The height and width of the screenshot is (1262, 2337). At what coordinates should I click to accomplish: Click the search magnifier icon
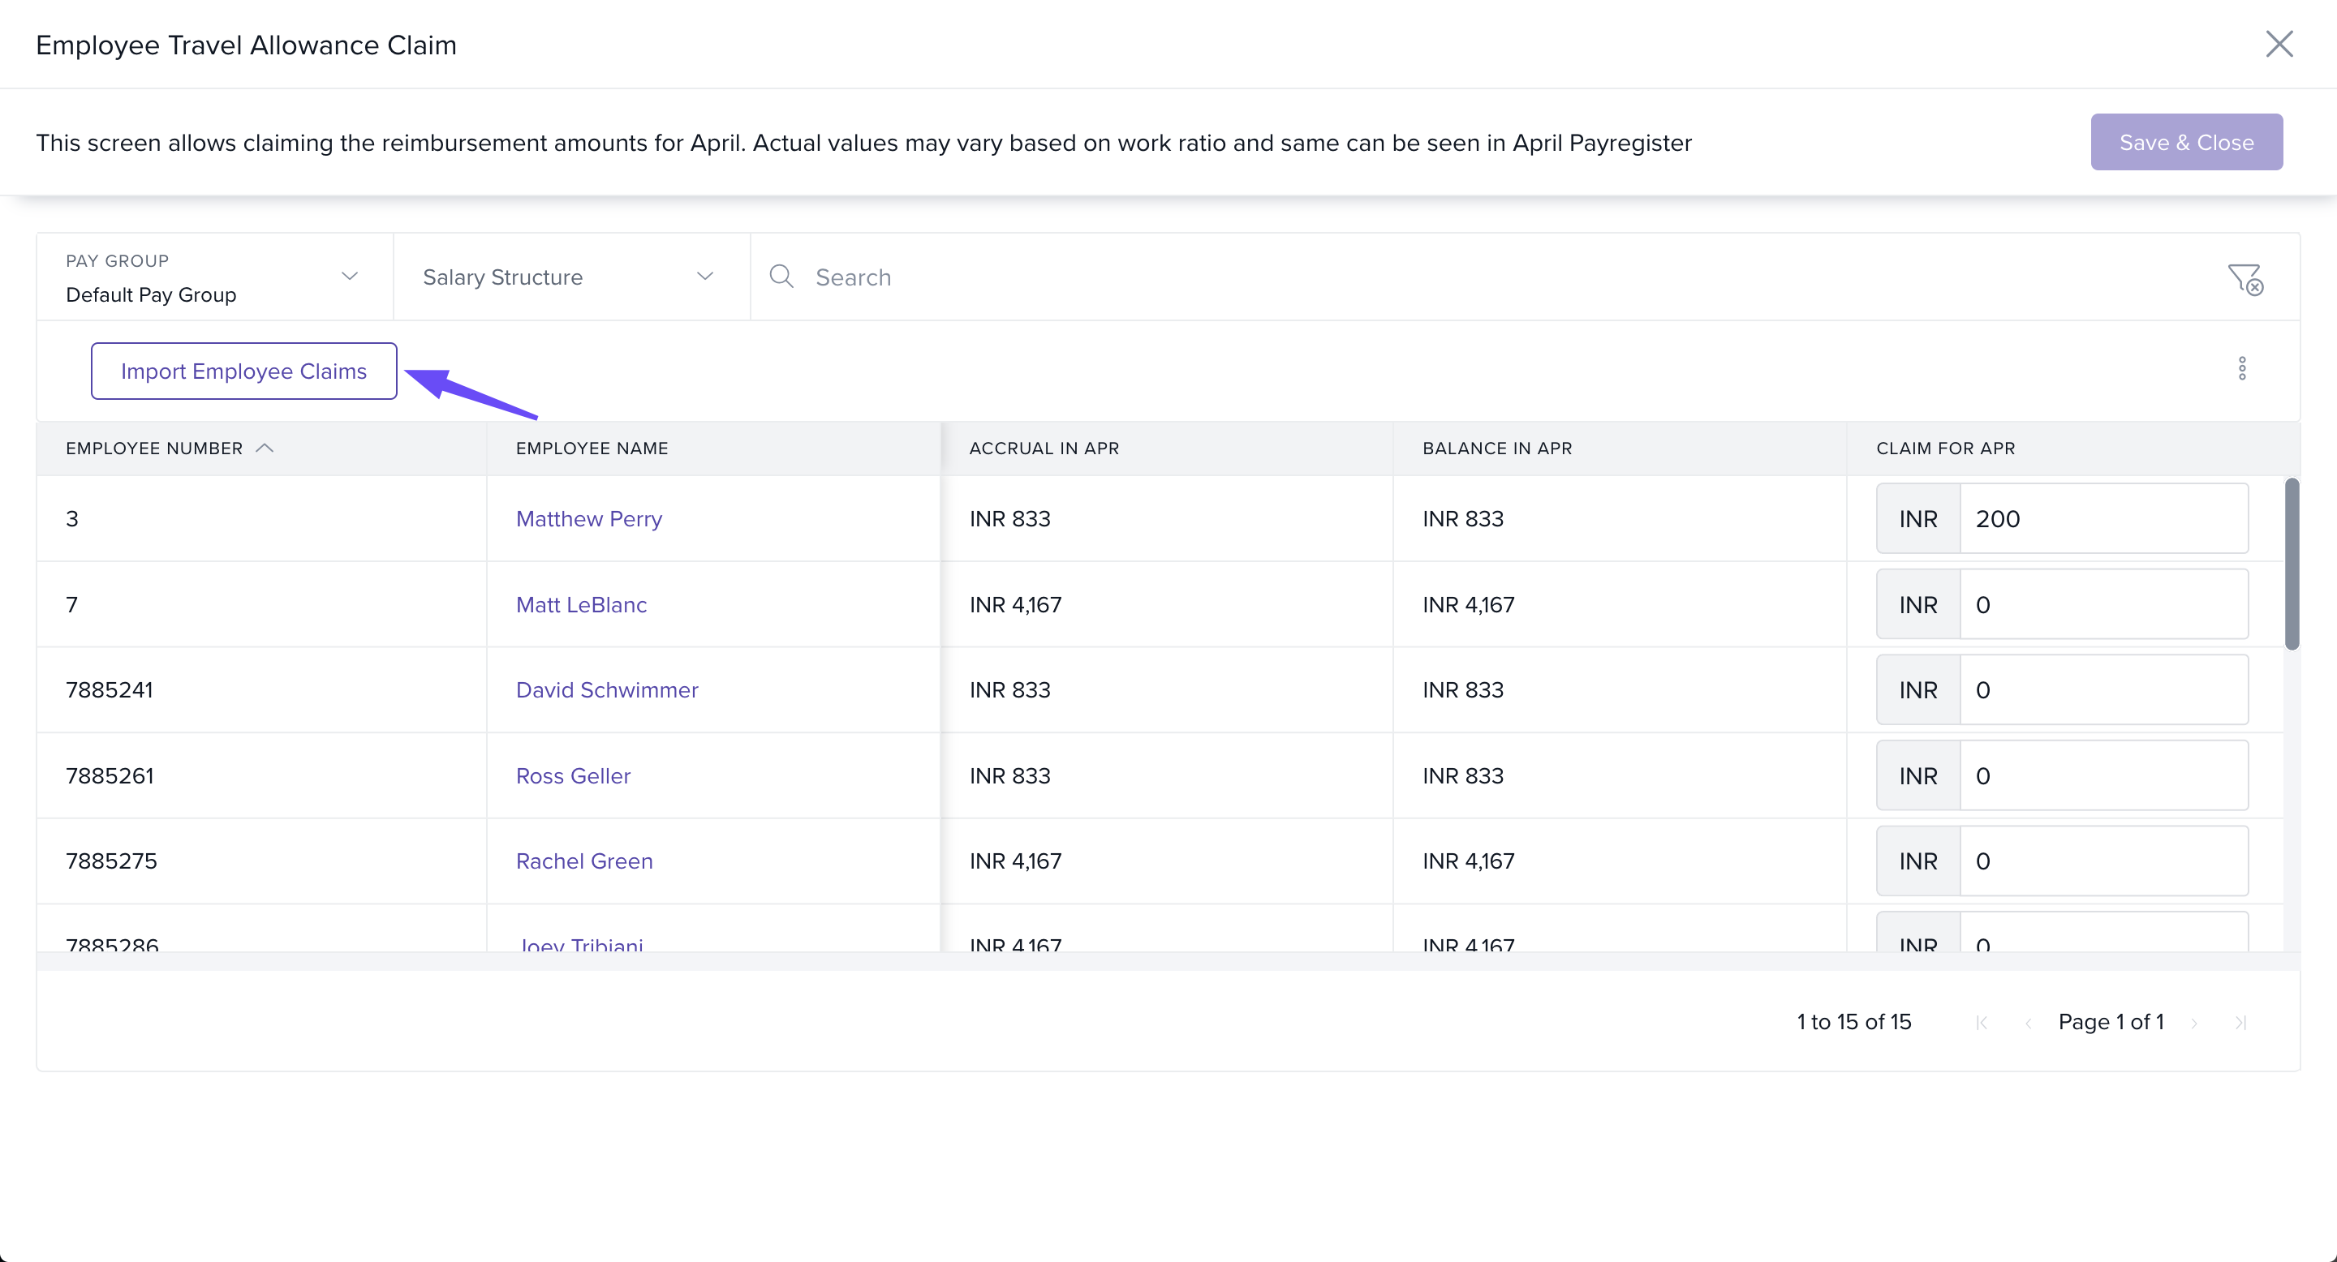pos(781,277)
